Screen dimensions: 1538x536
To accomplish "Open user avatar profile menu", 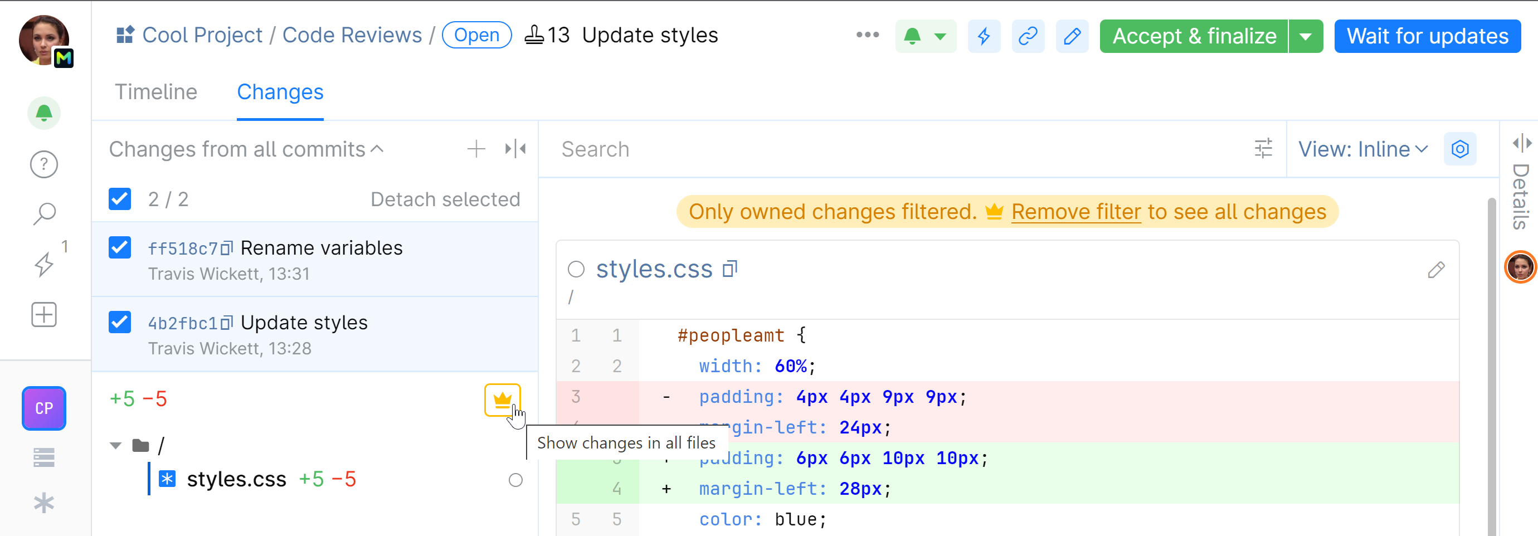I will click(44, 40).
